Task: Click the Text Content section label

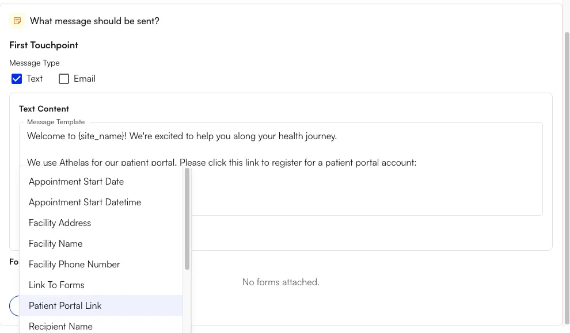Action: point(44,108)
